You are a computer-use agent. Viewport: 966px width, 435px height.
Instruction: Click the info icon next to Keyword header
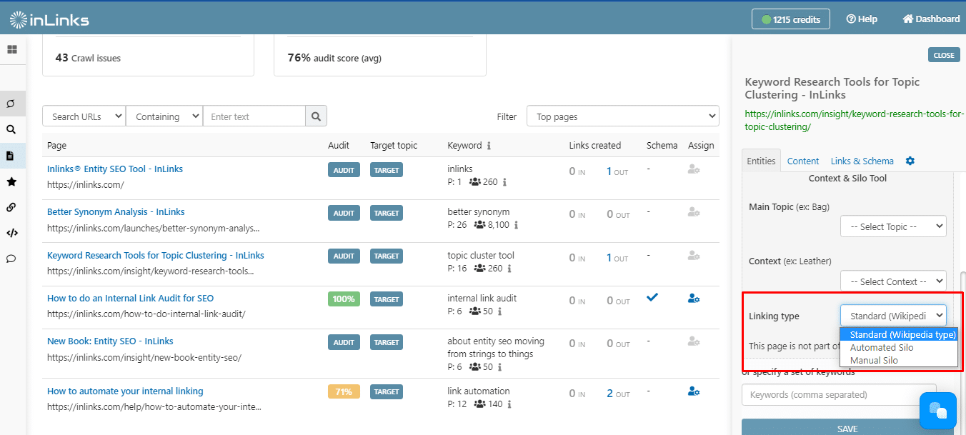click(489, 146)
